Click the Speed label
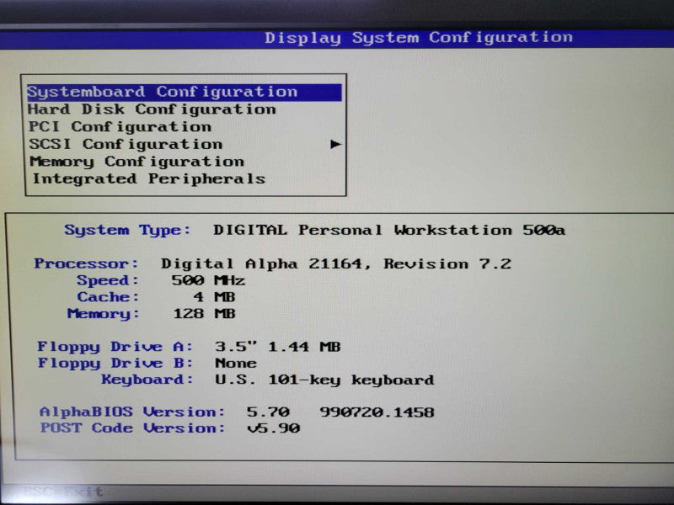674x505 pixels. tap(108, 280)
